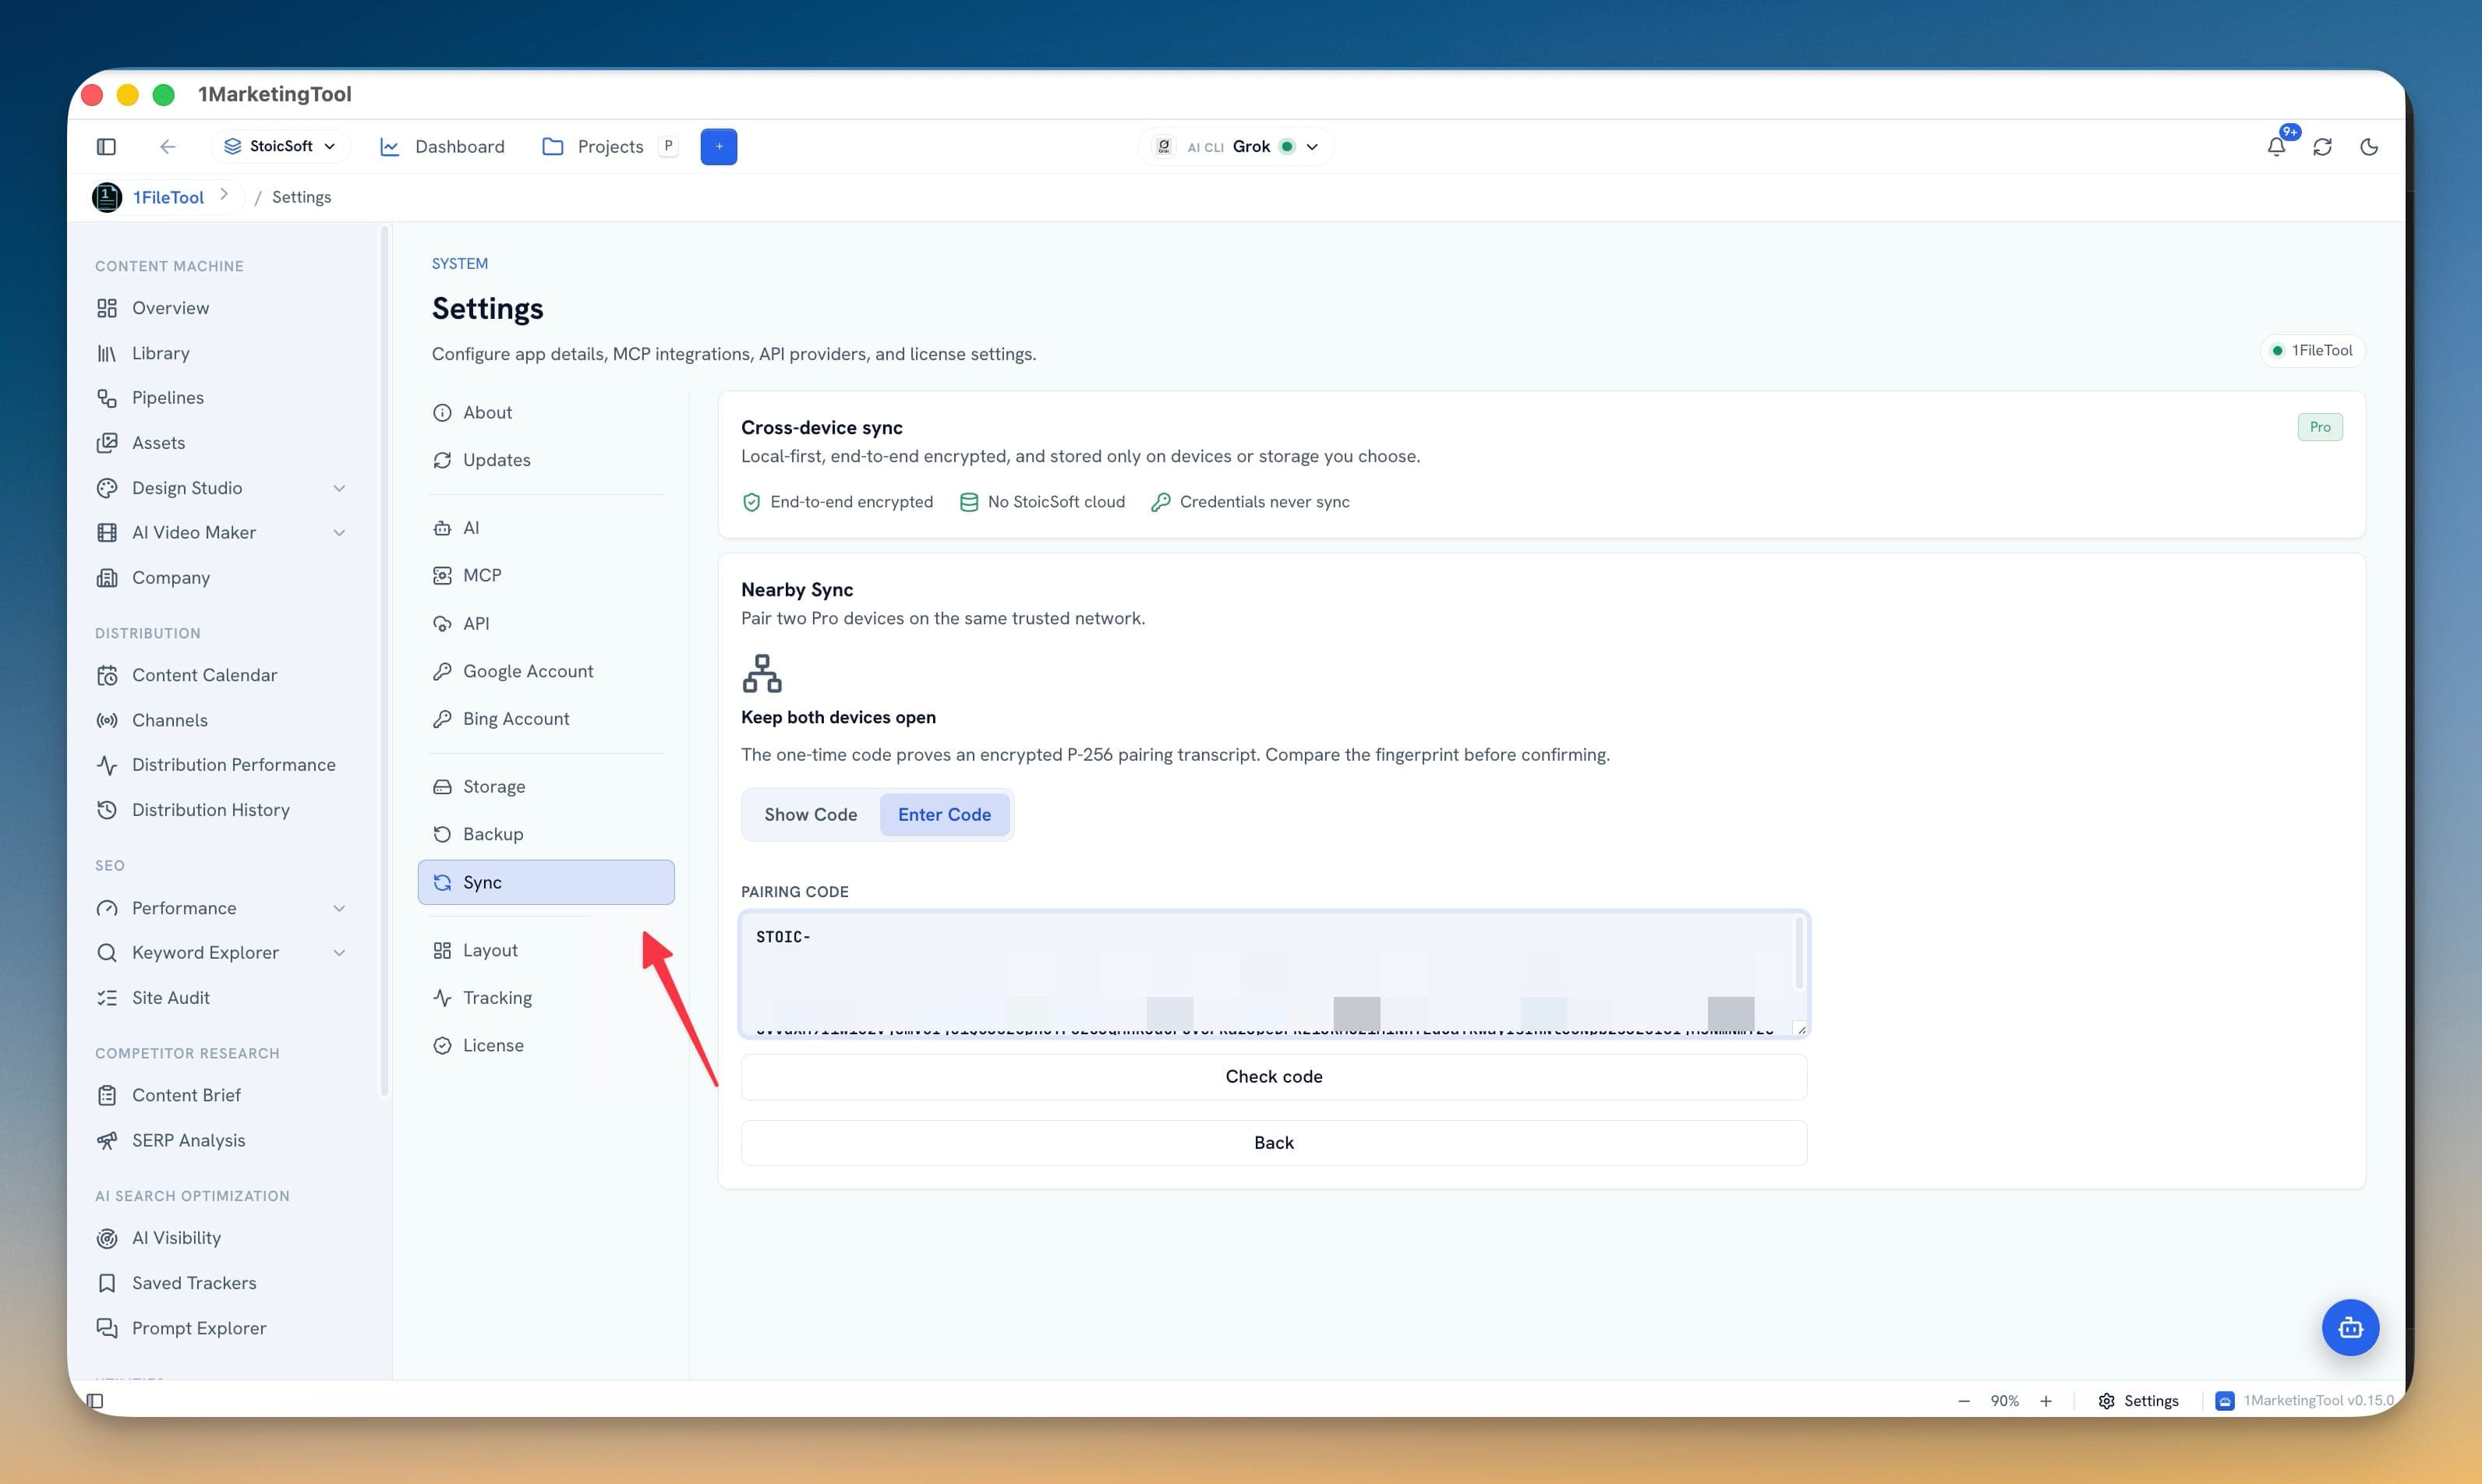Click the 1FileTool breadcrumb link

point(168,197)
